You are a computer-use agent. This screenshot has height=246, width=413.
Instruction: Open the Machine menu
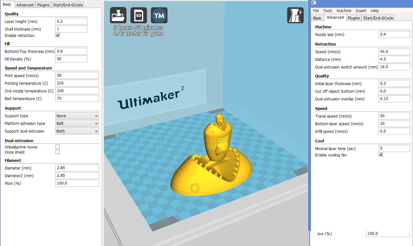tap(344, 11)
